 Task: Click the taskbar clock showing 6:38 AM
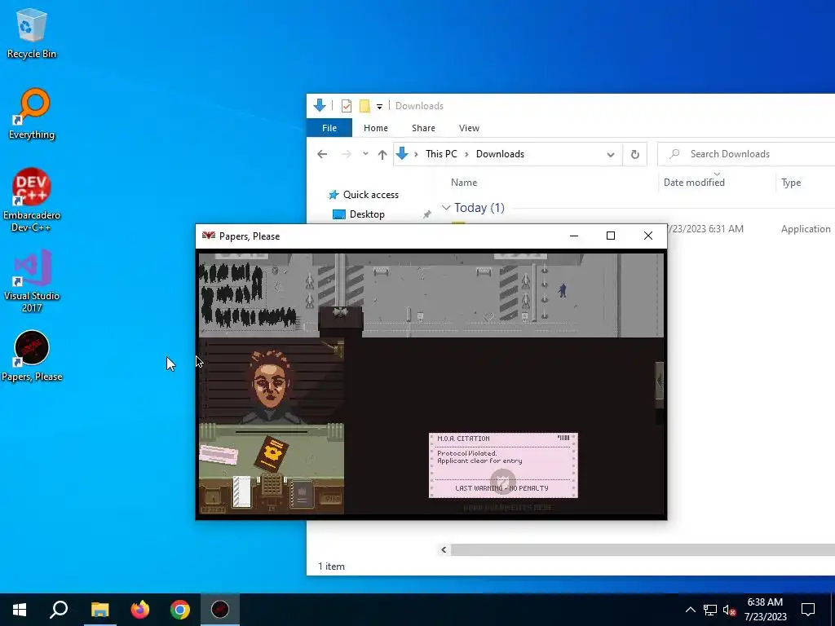pyautogui.click(x=765, y=610)
